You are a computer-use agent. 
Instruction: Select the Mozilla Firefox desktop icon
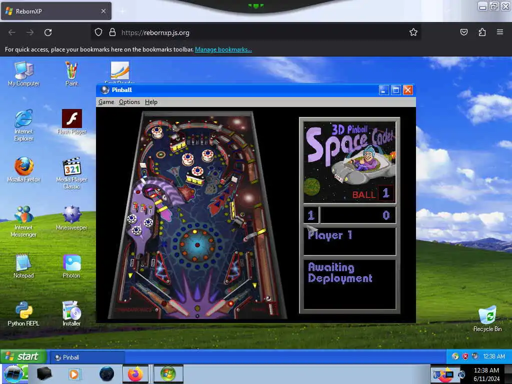click(23, 170)
